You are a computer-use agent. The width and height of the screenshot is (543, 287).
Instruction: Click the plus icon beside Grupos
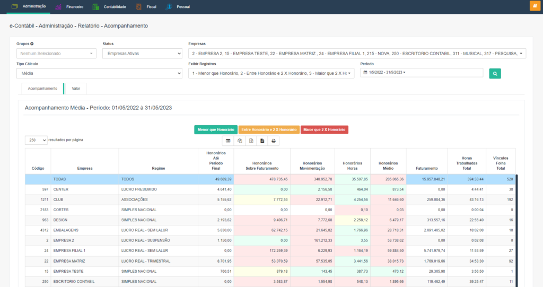(32, 44)
